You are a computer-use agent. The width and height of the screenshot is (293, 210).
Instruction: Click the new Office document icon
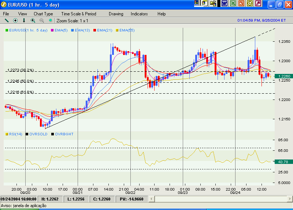(x=205, y=3)
